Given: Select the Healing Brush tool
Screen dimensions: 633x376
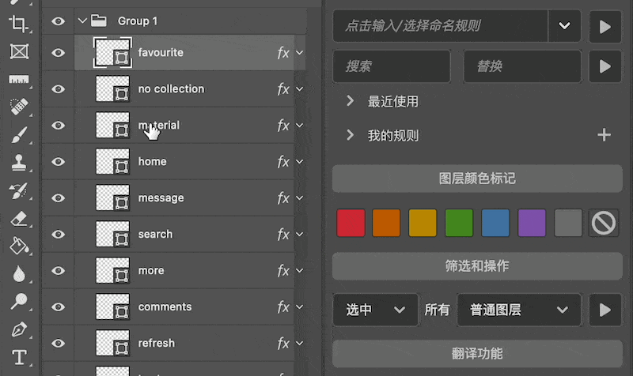Looking at the screenshot, I should click(x=18, y=107).
